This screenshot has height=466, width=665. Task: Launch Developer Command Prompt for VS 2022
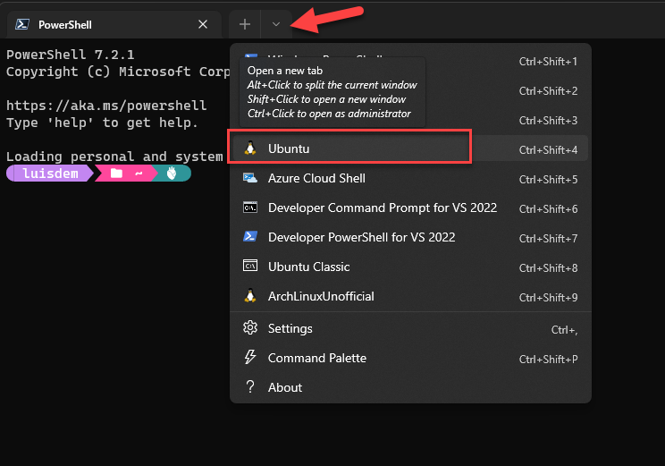point(382,208)
